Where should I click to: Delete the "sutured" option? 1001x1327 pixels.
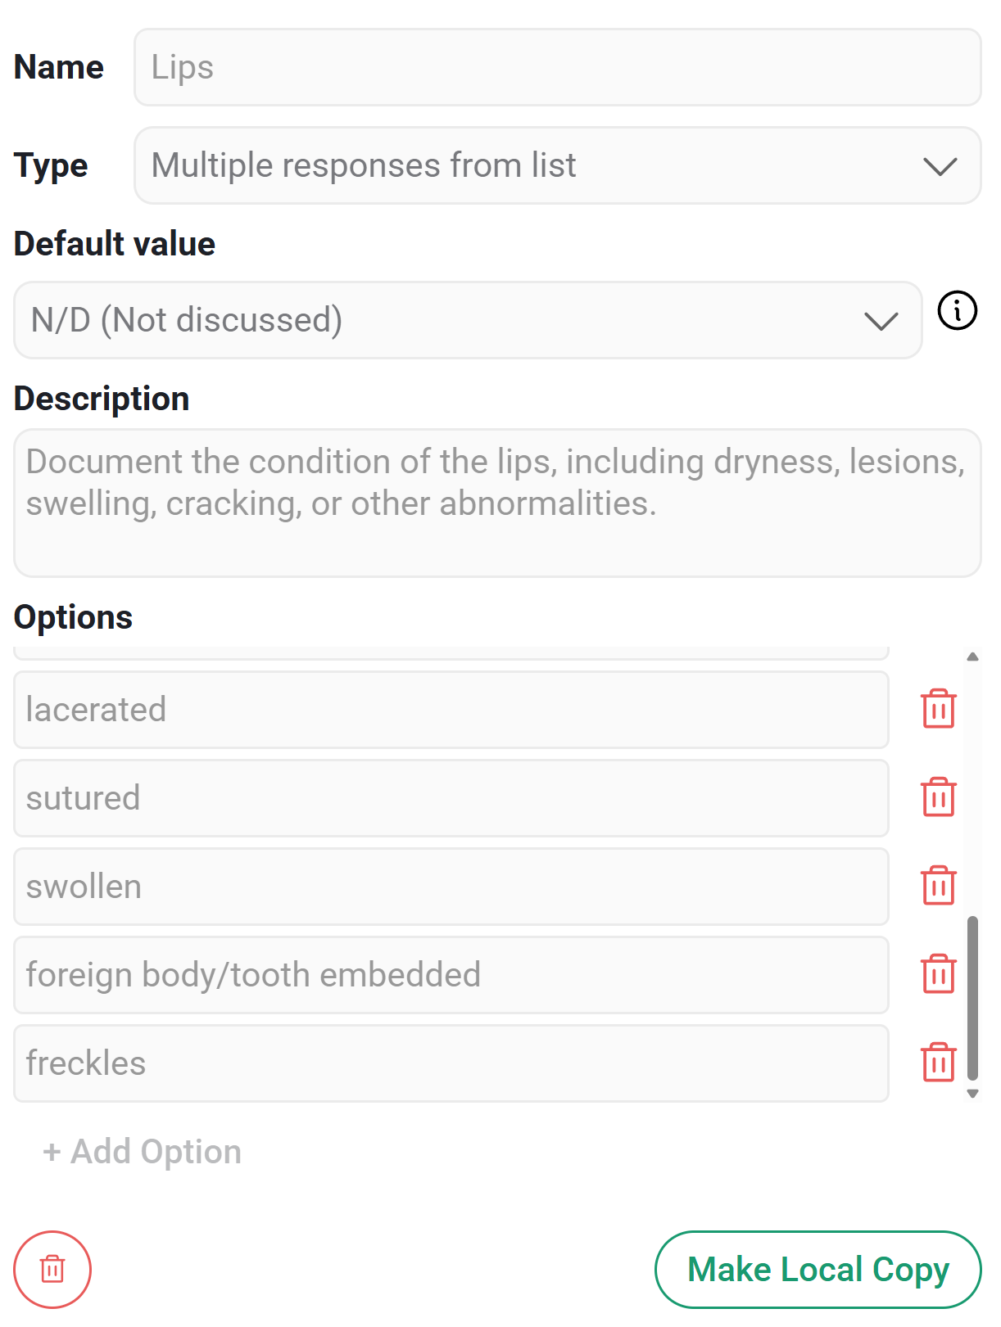click(938, 797)
